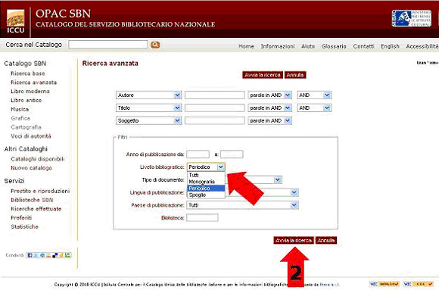This screenshot has width=439, height=290.
Task: Open the Glossario link
Action: (x=334, y=46)
